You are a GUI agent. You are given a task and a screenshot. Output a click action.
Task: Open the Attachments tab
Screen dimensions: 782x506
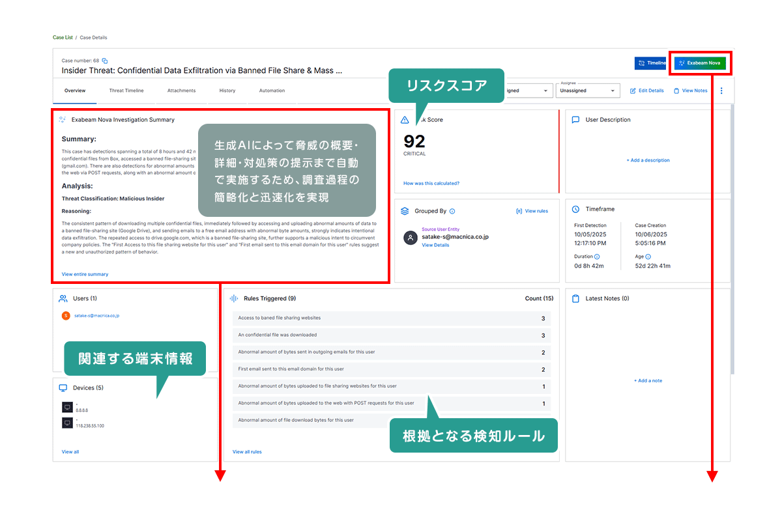(181, 91)
